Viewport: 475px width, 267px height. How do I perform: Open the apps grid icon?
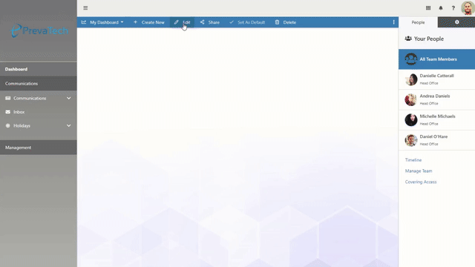(x=428, y=8)
